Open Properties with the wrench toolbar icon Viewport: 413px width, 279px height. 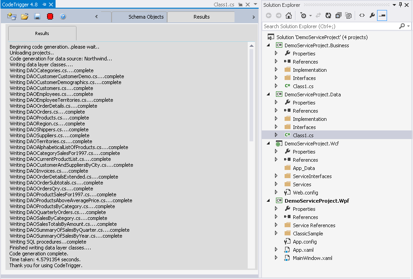372,15
